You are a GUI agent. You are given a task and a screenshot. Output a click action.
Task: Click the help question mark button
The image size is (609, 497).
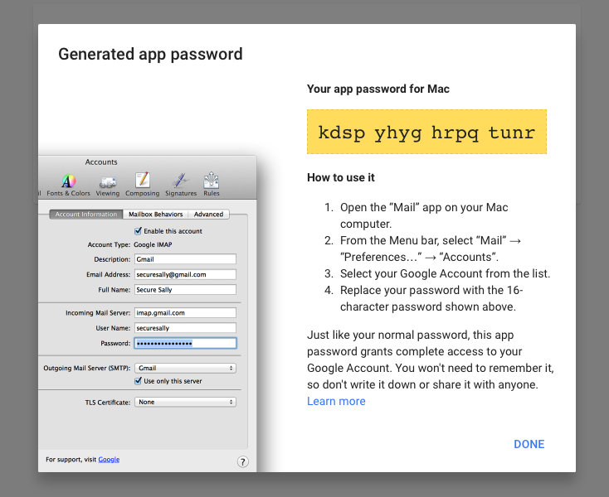(243, 461)
